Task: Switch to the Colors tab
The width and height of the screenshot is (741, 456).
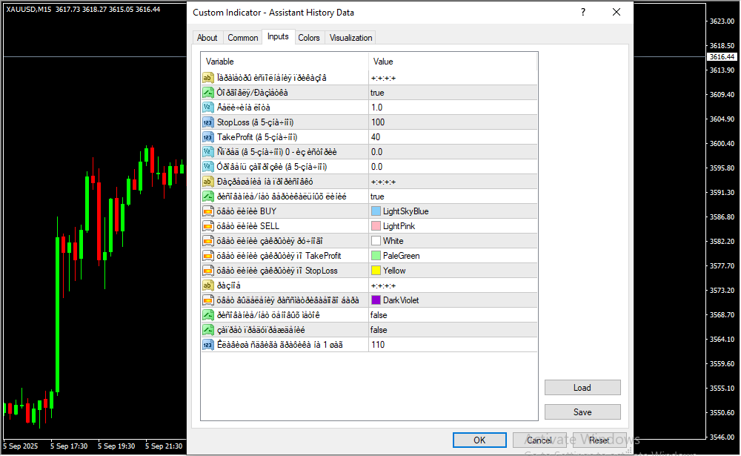Action: (x=309, y=38)
